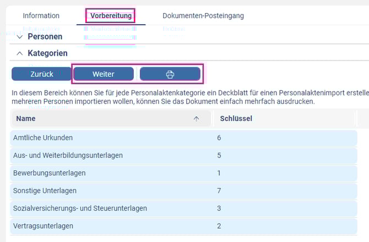Select Aus- und Weiterbildungsunterlagen category

coord(68,155)
